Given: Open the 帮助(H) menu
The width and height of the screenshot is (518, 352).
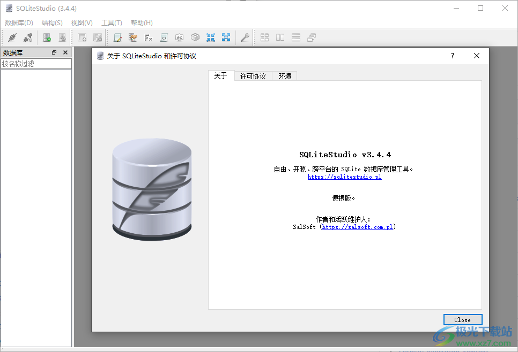Looking at the screenshot, I should point(141,22).
